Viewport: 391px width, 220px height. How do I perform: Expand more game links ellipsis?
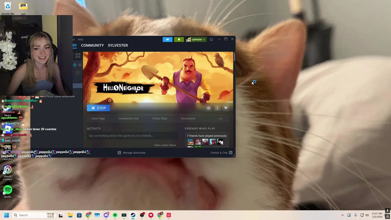[221, 119]
